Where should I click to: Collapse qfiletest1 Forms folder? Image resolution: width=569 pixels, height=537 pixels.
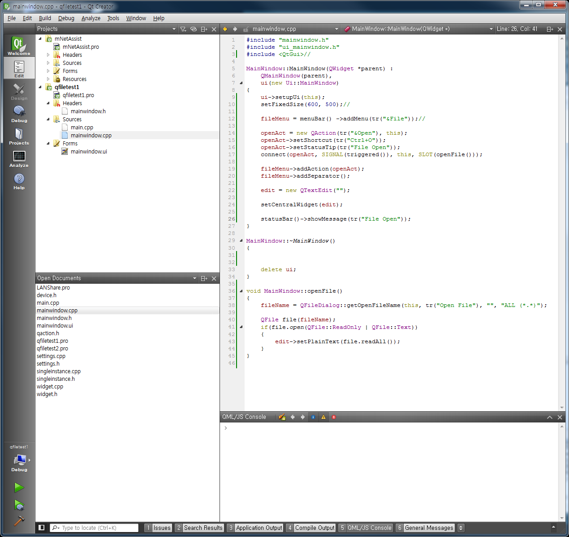coord(48,144)
